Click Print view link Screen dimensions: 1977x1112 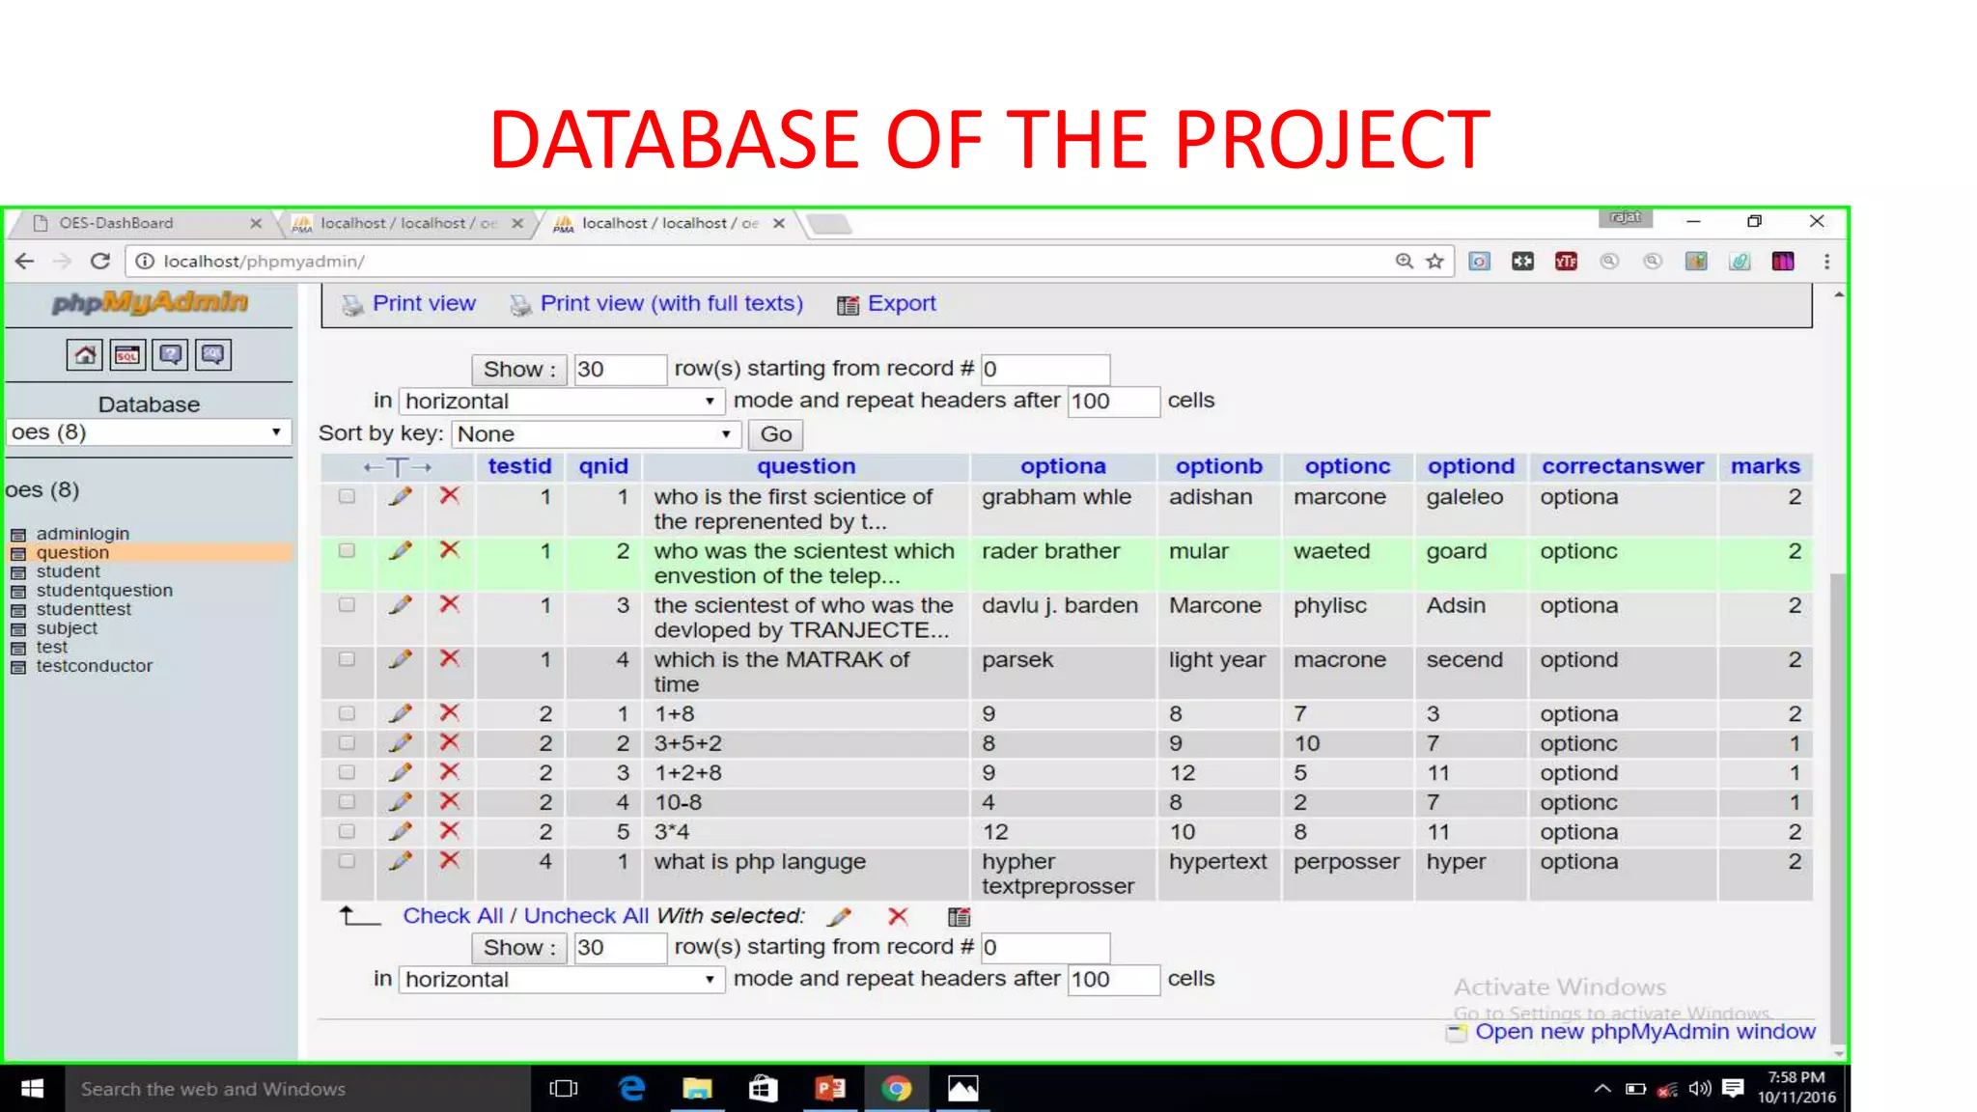click(424, 304)
